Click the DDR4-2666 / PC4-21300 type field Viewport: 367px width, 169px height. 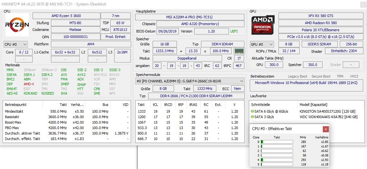click(x=196, y=96)
